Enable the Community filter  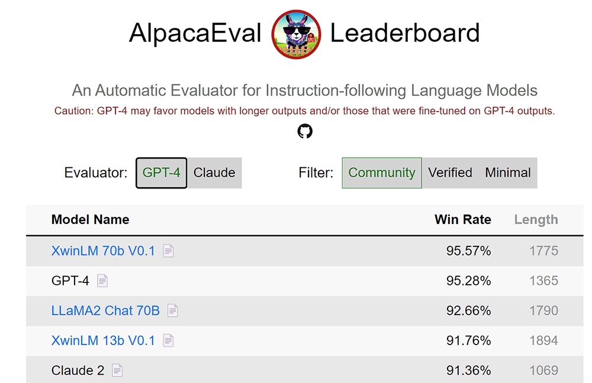pos(381,173)
